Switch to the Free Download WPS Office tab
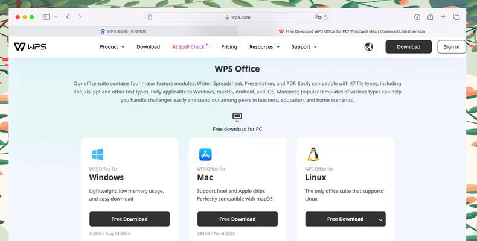 tap(351, 31)
